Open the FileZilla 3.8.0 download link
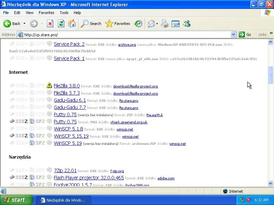Image resolution: width=274 pixels, height=205 pixels. point(66,86)
